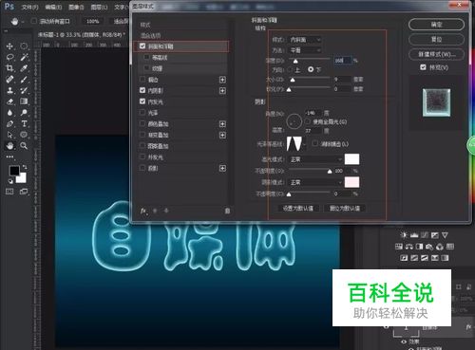Click the 复位 (Reset) button

(436, 39)
